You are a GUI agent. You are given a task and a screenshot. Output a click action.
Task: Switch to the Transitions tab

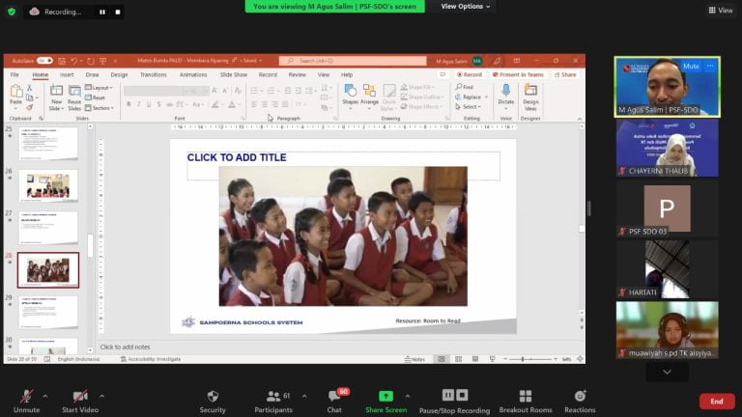click(x=153, y=74)
